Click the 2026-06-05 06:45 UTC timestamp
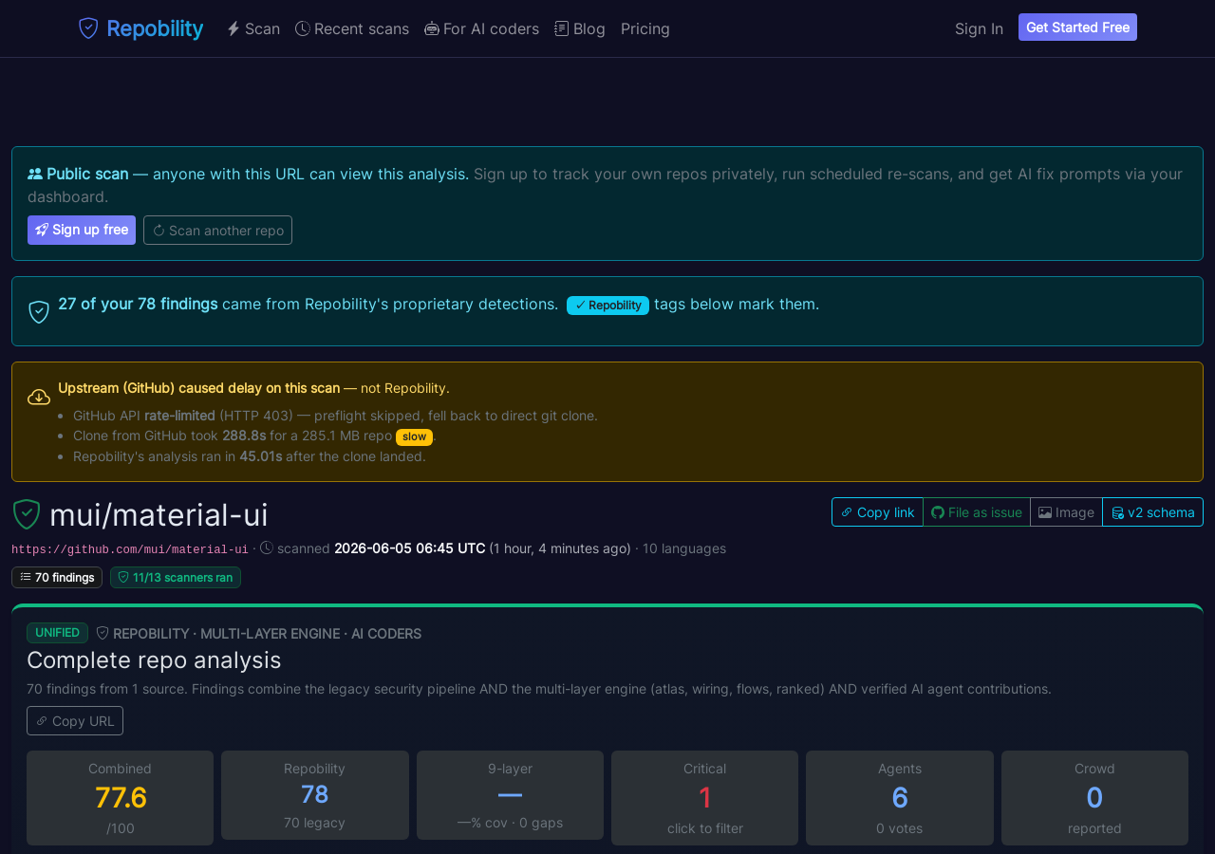 (x=409, y=548)
